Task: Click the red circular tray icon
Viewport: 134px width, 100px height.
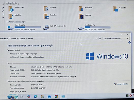Action: point(131,95)
